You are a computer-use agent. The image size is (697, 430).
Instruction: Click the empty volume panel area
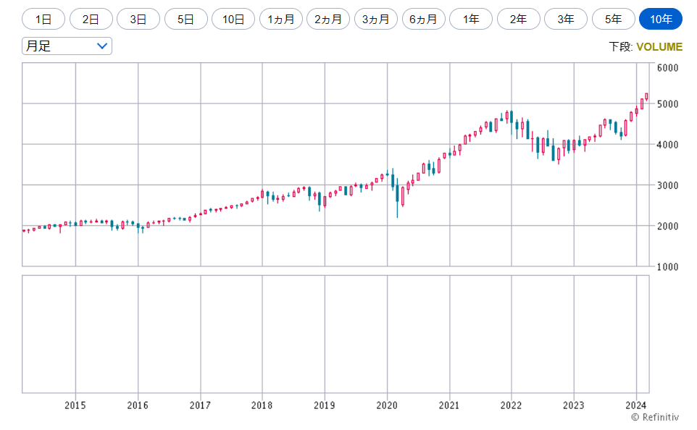(335, 334)
